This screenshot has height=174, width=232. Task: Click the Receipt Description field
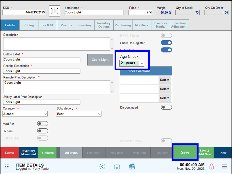[x=42, y=71]
